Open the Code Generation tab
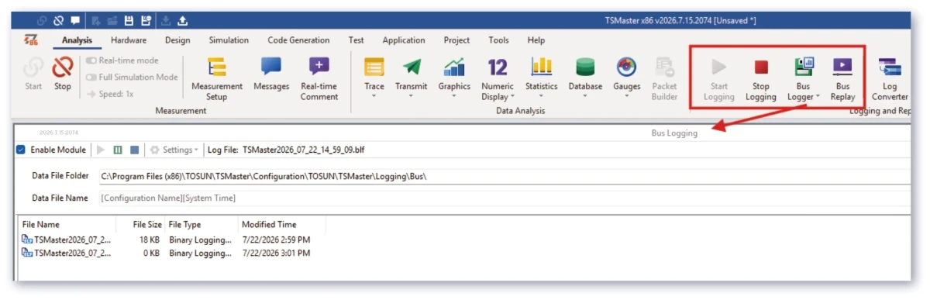 click(x=298, y=40)
